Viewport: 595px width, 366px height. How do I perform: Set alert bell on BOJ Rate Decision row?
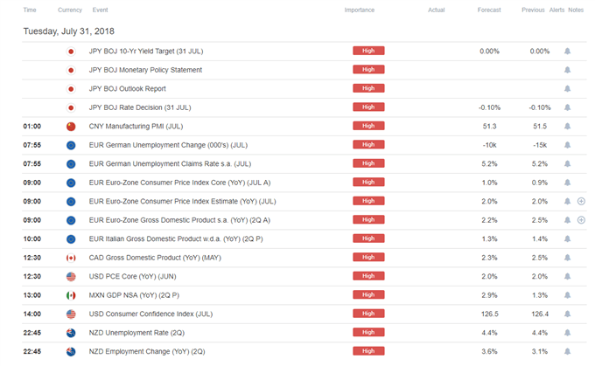(567, 107)
